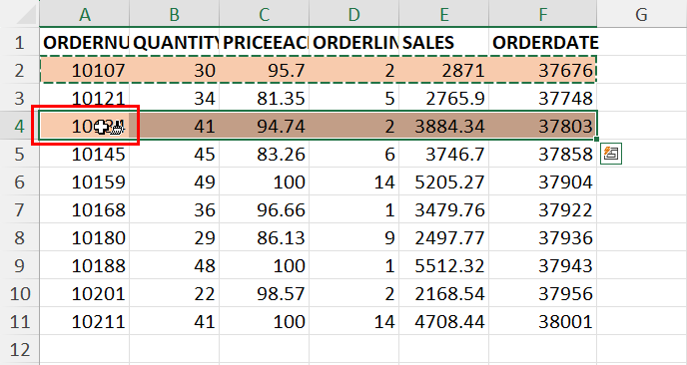Image resolution: width=687 pixels, height=365 pixels.
Task: Select cell containing 37943
Action: [x=543, y=266]
